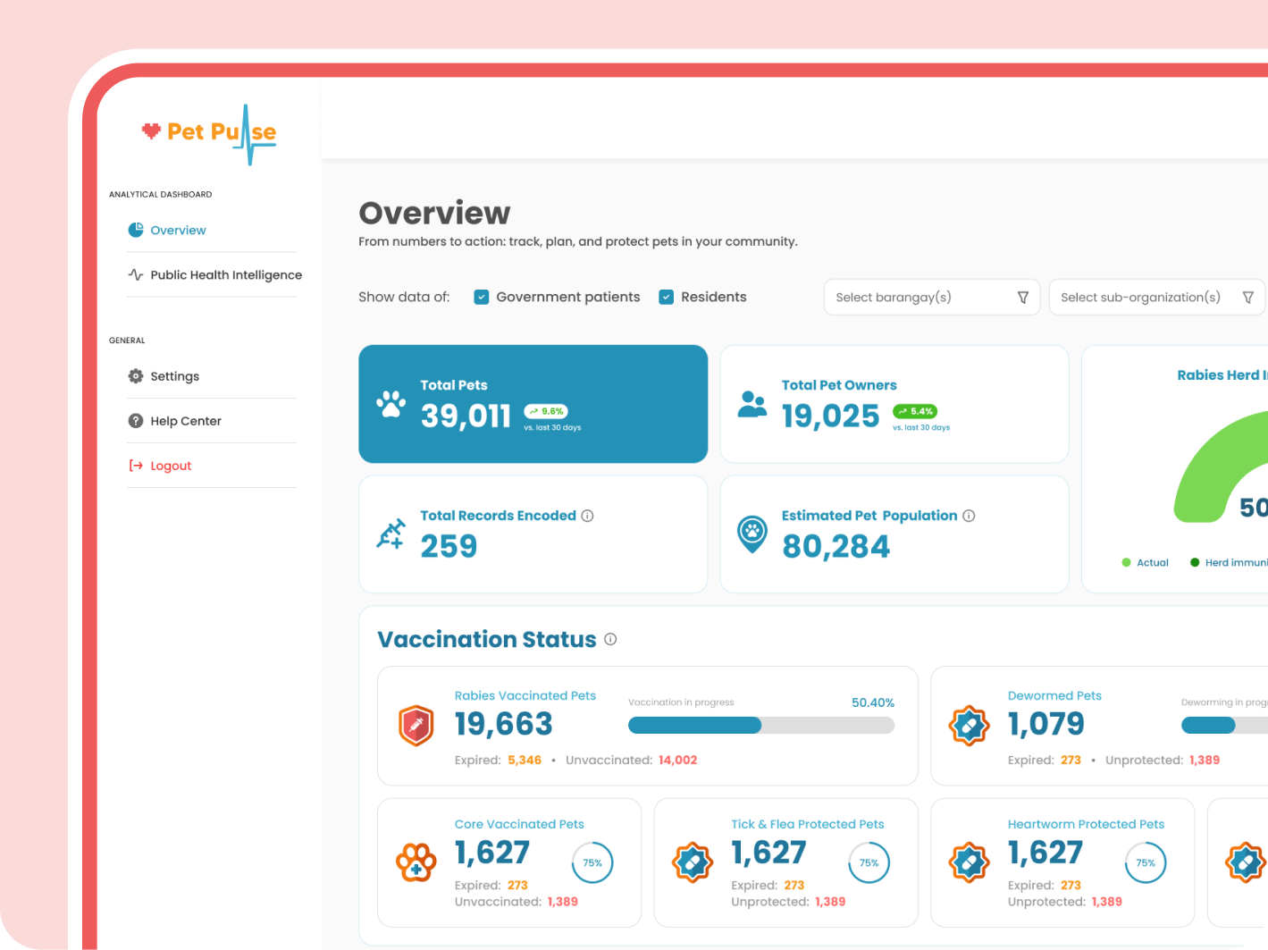This screenshot has width=1268, height=950.
Task: Click the Help Center question mark icon
Action: coord(136,421)
